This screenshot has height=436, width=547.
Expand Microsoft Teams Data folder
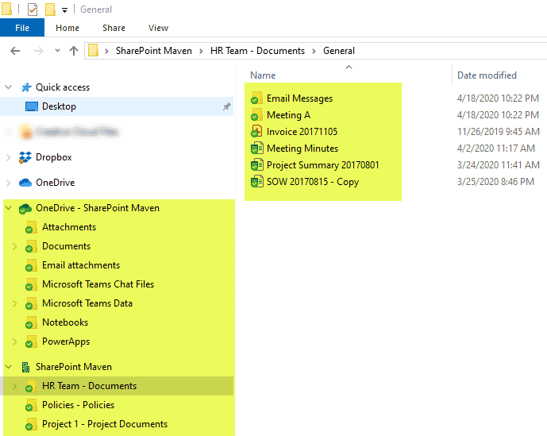(14, 303)
